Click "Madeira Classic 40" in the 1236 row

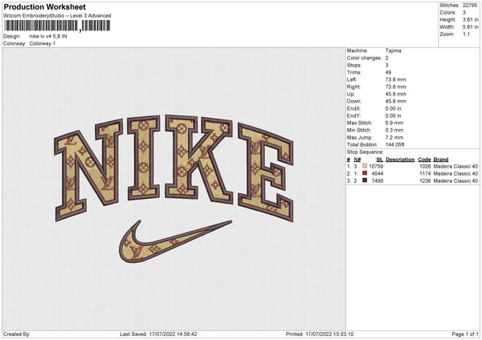455,181
